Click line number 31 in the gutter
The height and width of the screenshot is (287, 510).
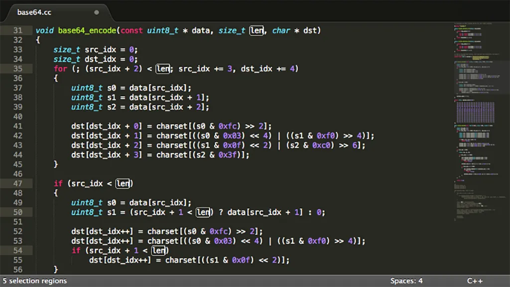17,30
